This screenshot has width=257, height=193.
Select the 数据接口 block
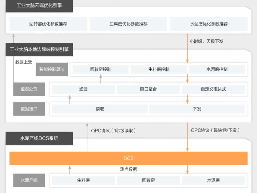click(x=29, y=109)
